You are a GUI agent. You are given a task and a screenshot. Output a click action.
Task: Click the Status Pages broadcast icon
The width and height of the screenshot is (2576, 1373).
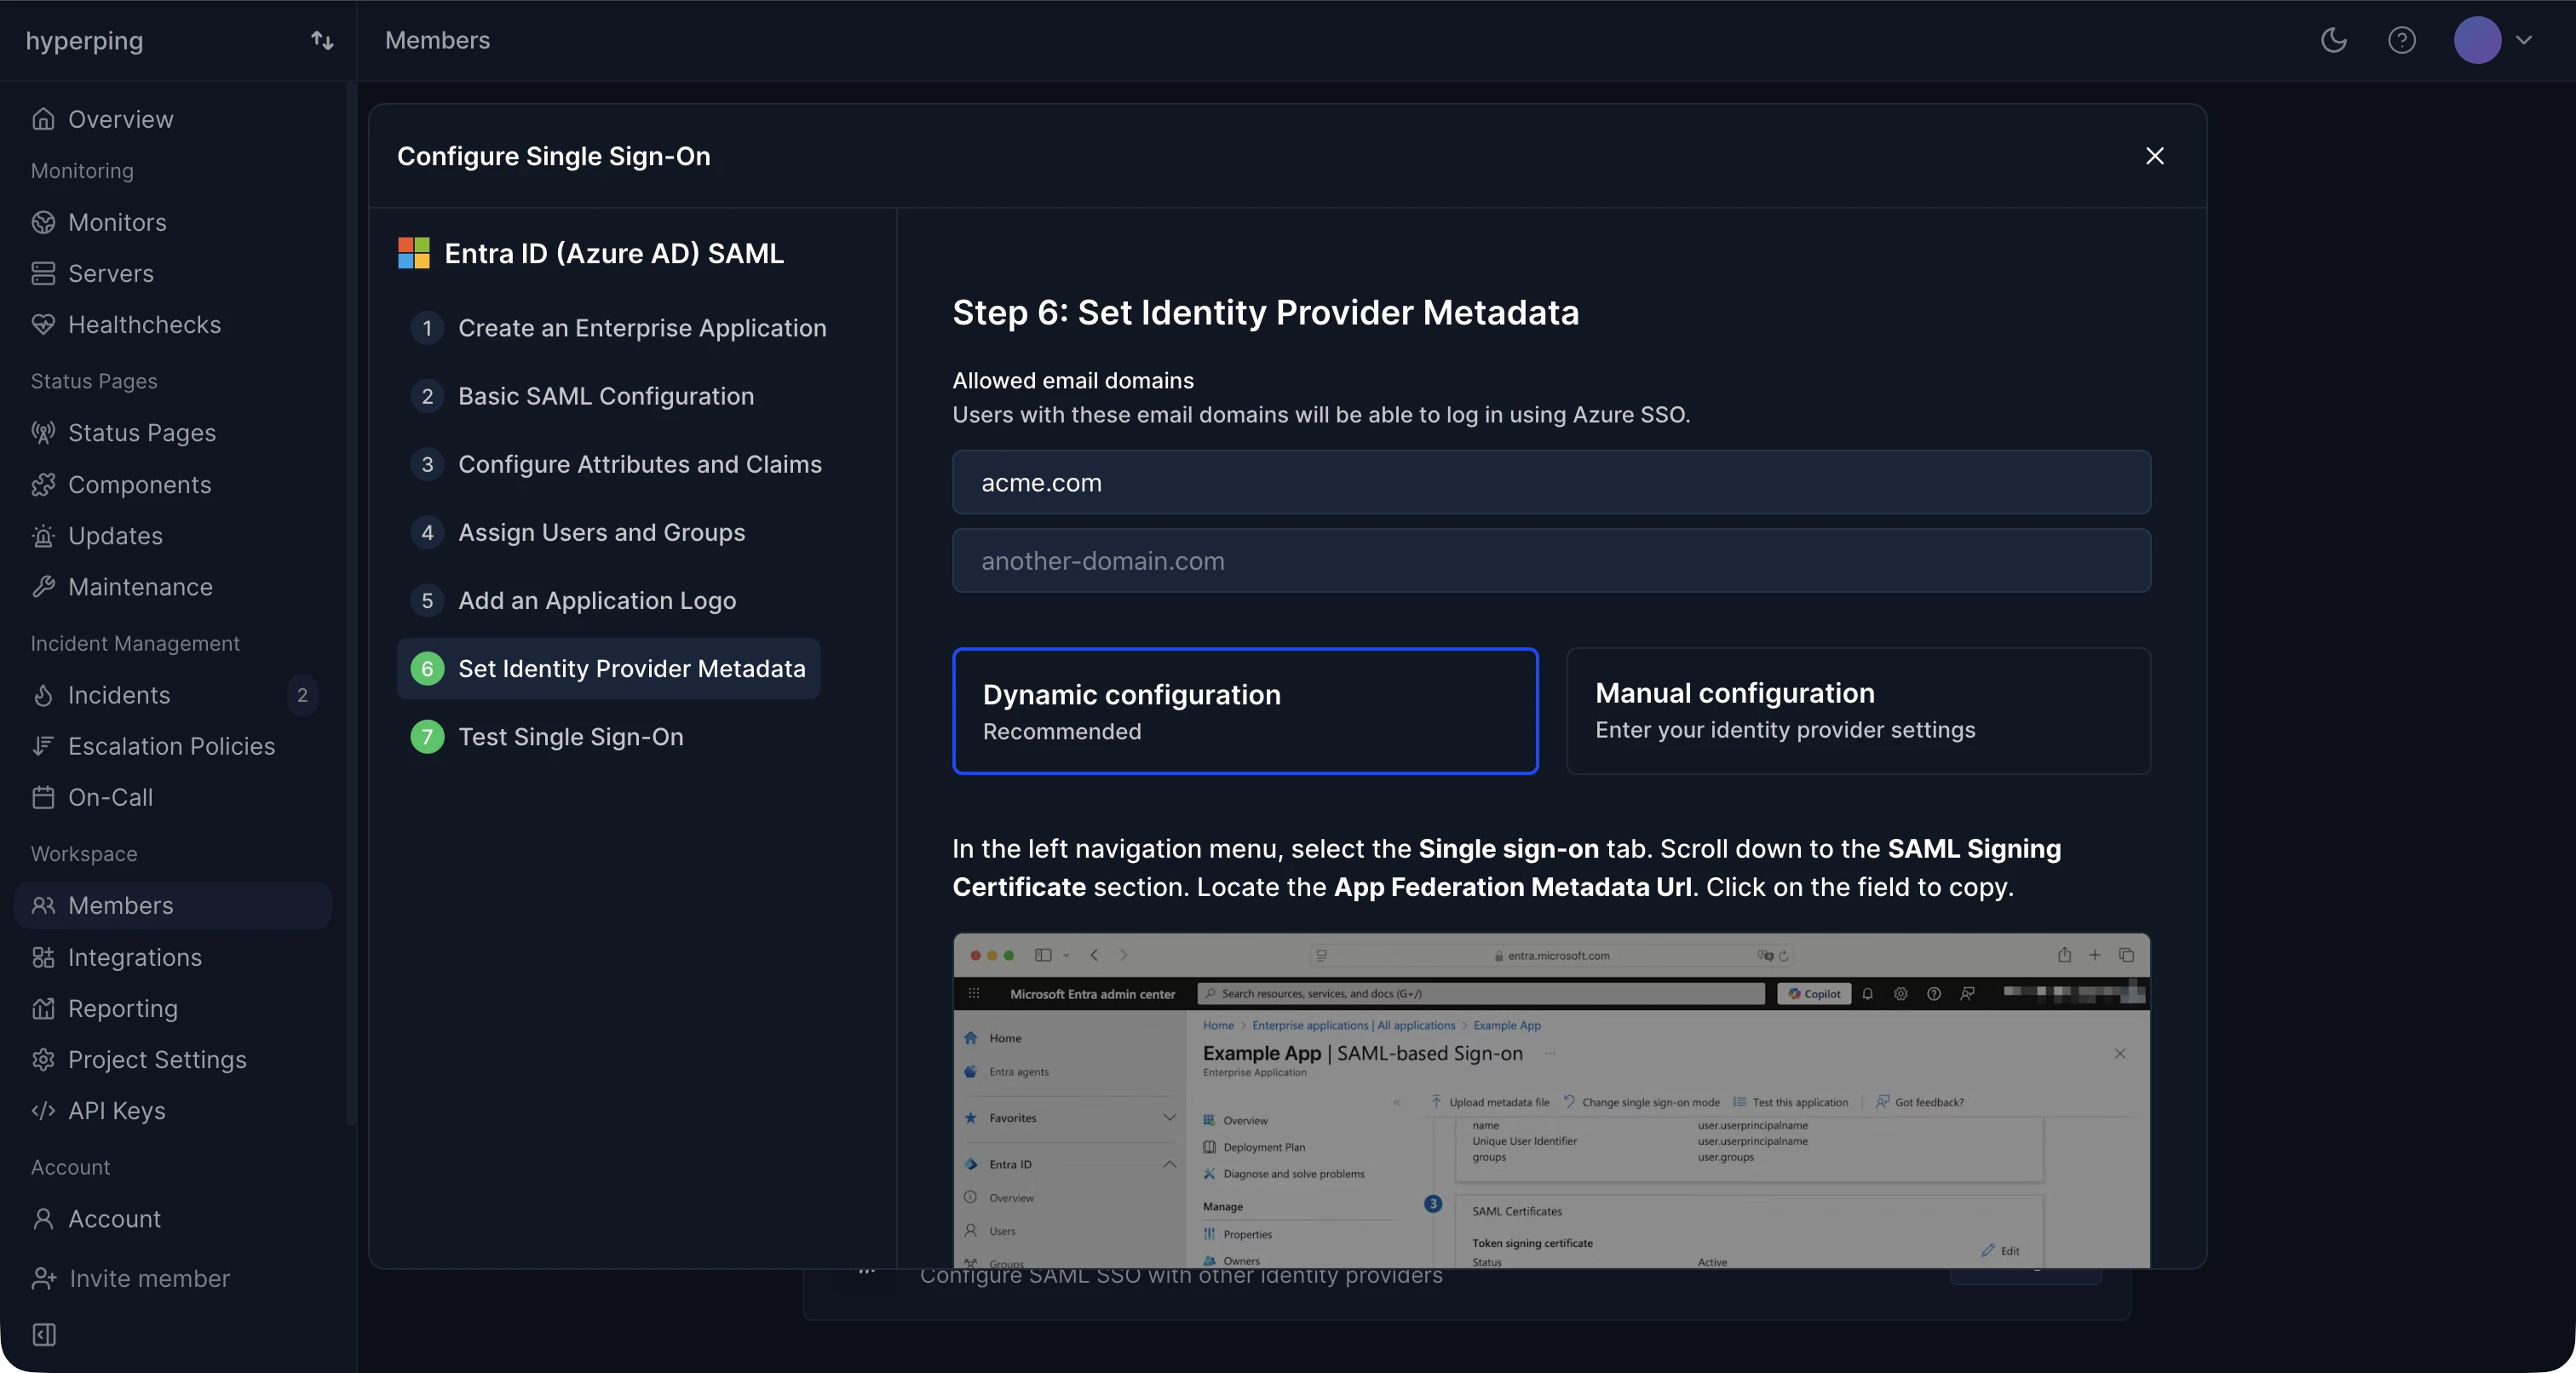[x=43, y=432]
